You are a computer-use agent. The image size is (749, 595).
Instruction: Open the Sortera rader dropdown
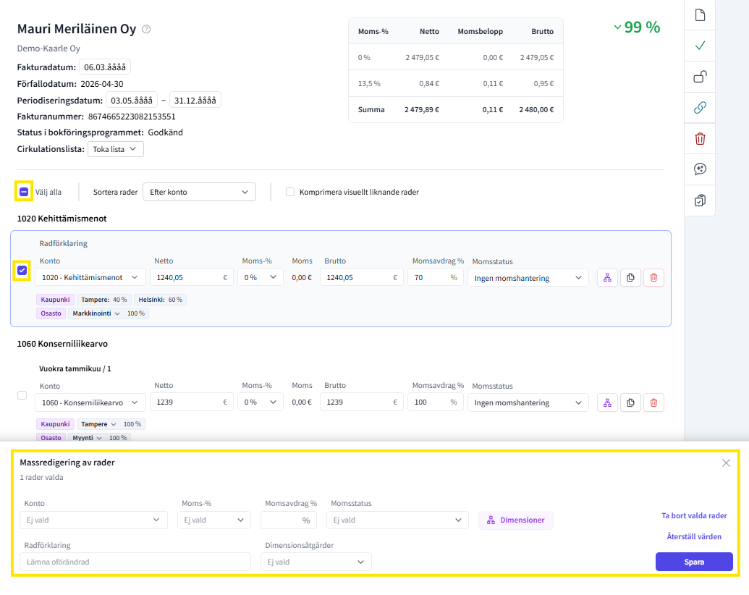point(199,192)
